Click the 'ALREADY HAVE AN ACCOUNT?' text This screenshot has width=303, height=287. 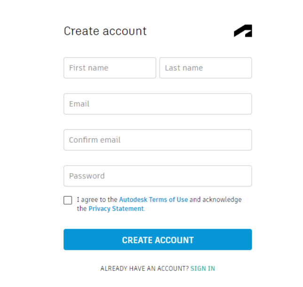click(x=144, y=269)
